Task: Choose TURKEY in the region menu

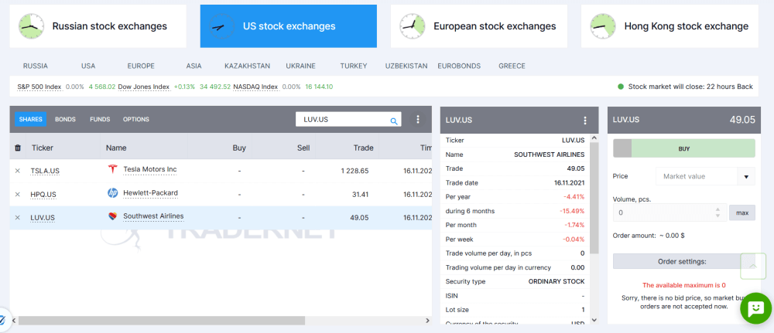Action: [354, 66]
